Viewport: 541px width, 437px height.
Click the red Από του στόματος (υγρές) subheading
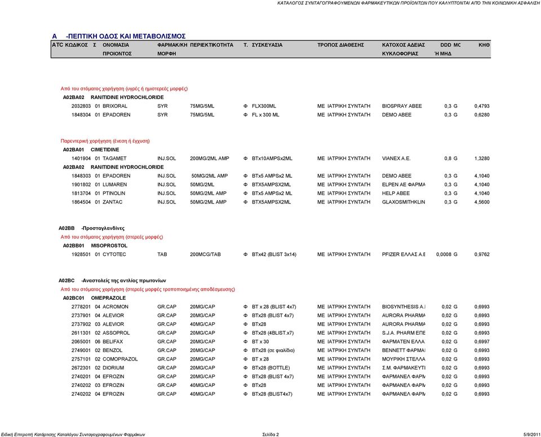click(x=124, y=88)
